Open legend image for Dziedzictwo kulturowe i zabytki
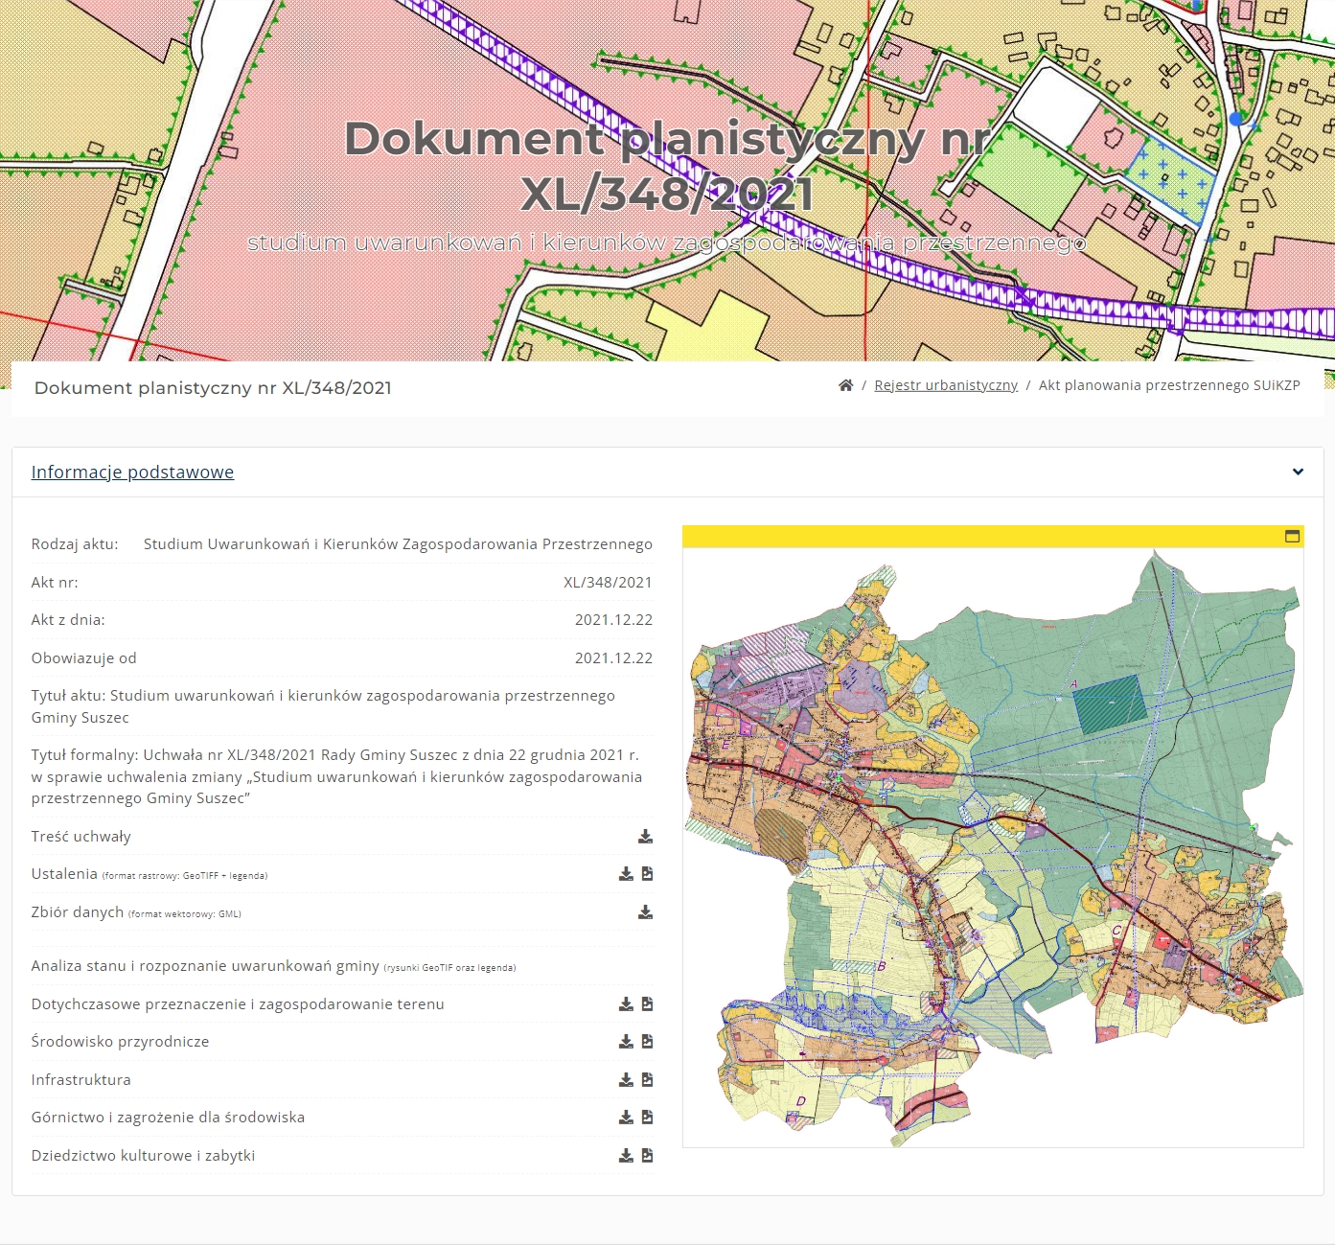The width and height of the screenshot is (1335, 1245). tap(648, 1156)
